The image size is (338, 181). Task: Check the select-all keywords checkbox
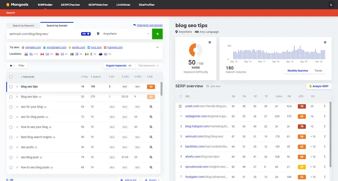[x=11, y=77]
